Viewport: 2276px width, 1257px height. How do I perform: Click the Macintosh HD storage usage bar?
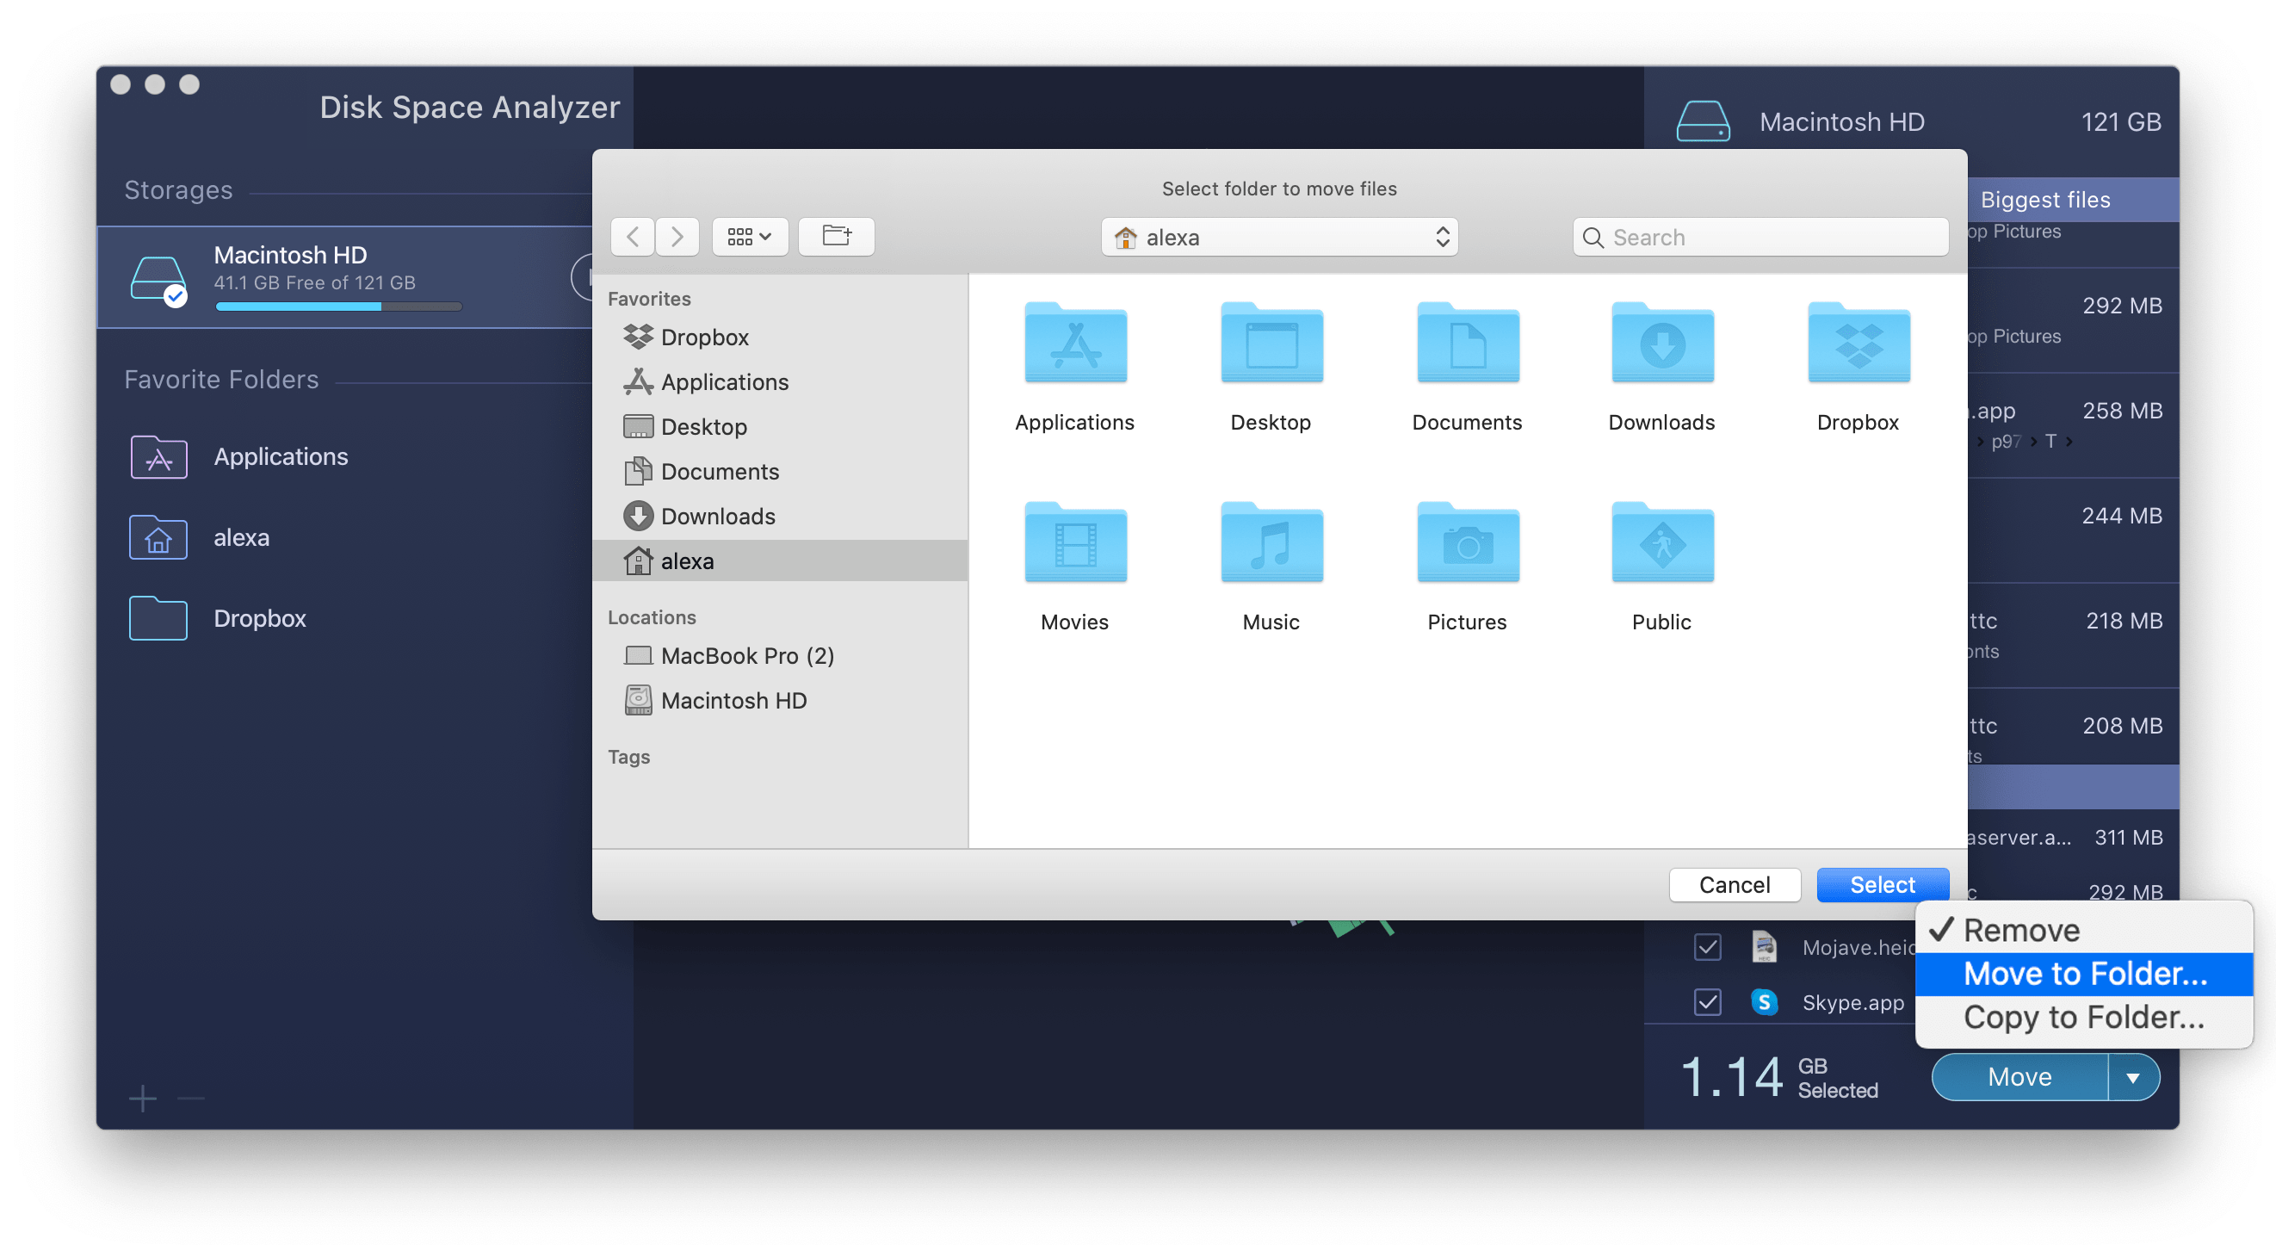tap(337, 306)
